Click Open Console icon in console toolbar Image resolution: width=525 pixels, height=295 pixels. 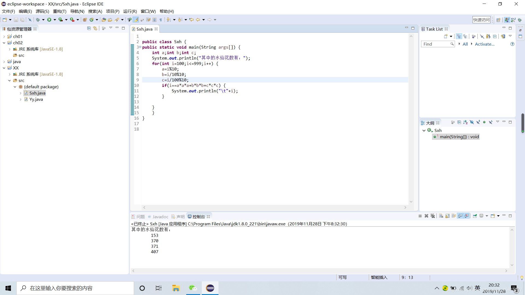coord(493,216)
